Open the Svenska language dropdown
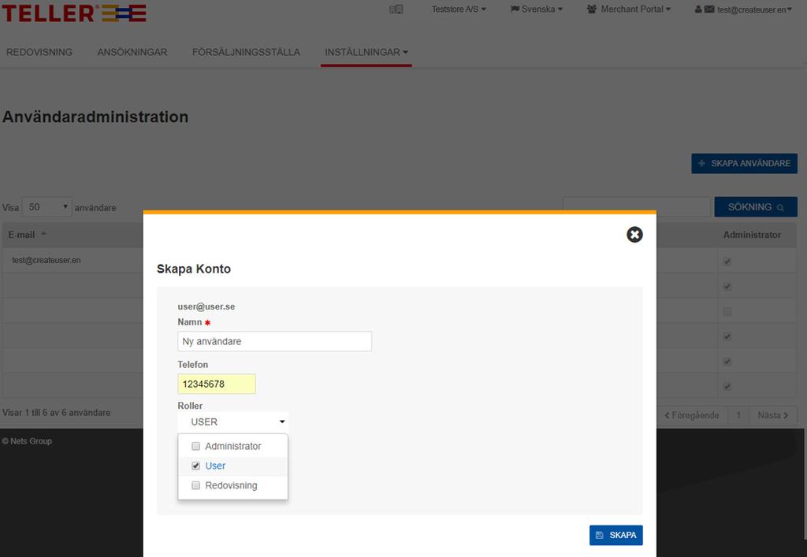 pyautogui.click(x=536, y=9)
